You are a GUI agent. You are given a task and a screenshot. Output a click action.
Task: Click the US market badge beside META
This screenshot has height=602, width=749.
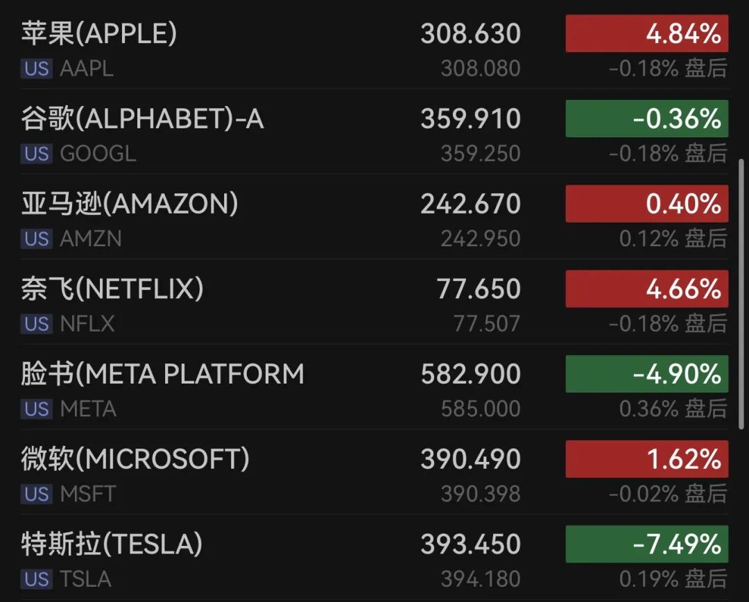[x=36, y=409]
